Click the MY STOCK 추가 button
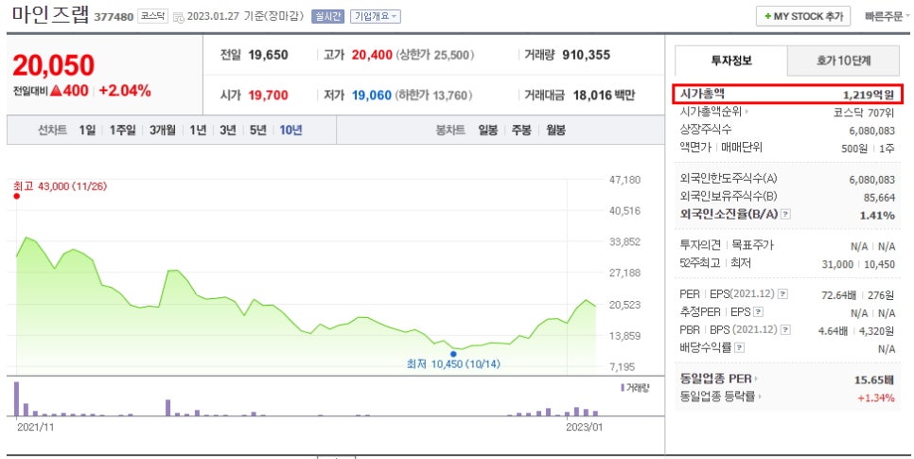This screenshot has width=914, height=459. 803,16
